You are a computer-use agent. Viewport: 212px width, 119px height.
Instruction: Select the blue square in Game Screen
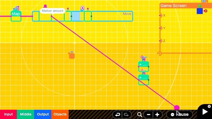coord(200,11)
